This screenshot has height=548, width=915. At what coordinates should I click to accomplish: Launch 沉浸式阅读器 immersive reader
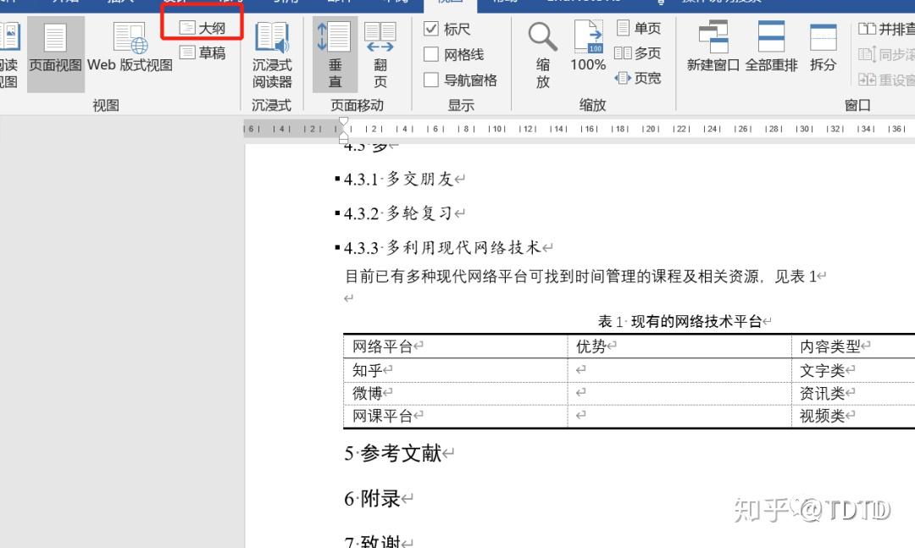(x=272, y=53)
